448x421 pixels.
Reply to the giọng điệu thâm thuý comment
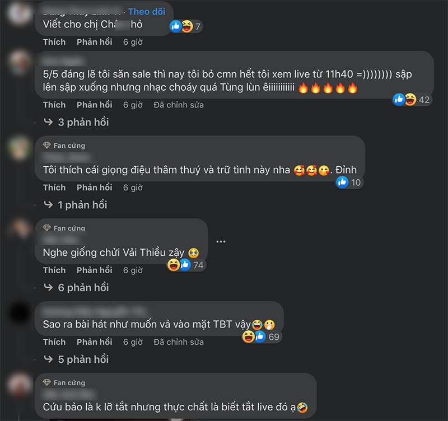coord(94,188)
